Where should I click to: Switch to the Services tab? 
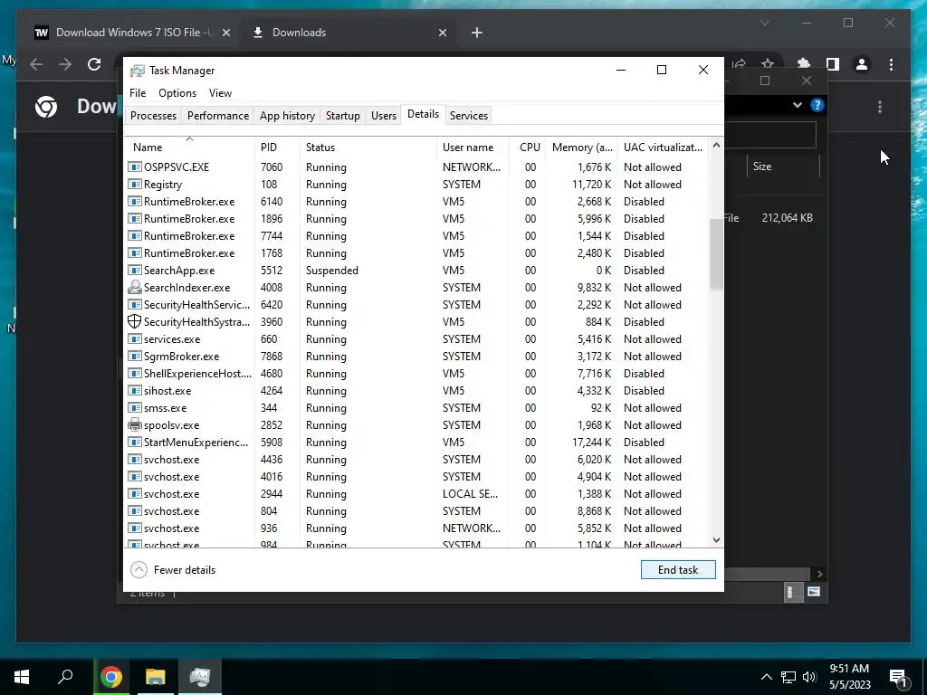[x=469, y=115]
